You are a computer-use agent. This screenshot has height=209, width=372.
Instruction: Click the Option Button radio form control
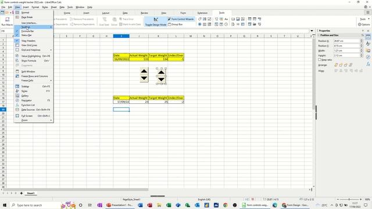[200, 24]
